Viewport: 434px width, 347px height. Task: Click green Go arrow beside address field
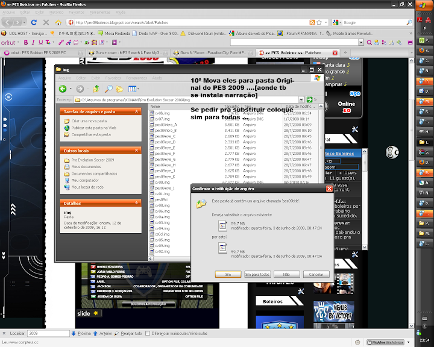309,99
